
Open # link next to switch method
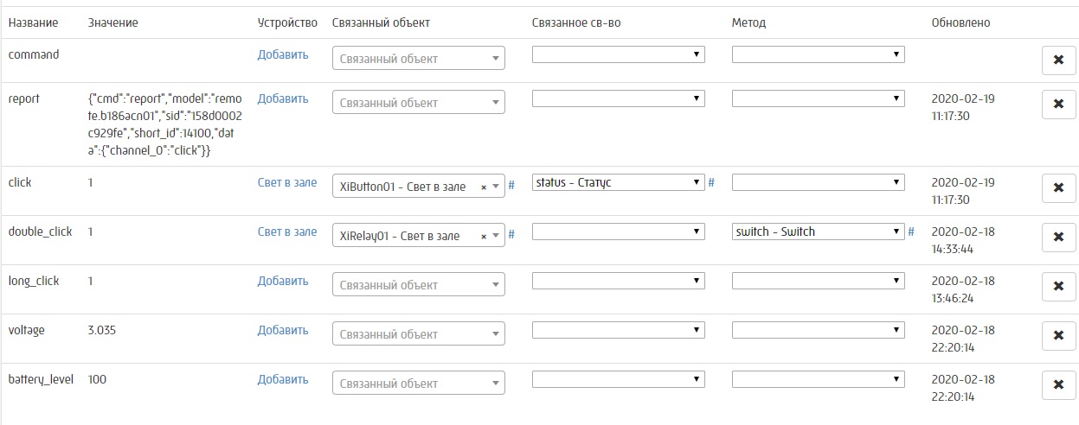(911, 232)
